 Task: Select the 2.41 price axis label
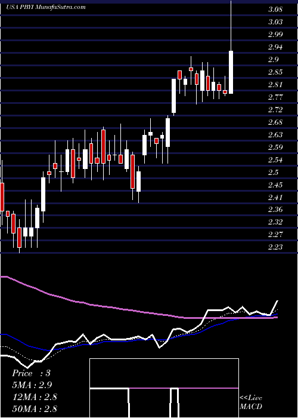click(x=275, y=198)
